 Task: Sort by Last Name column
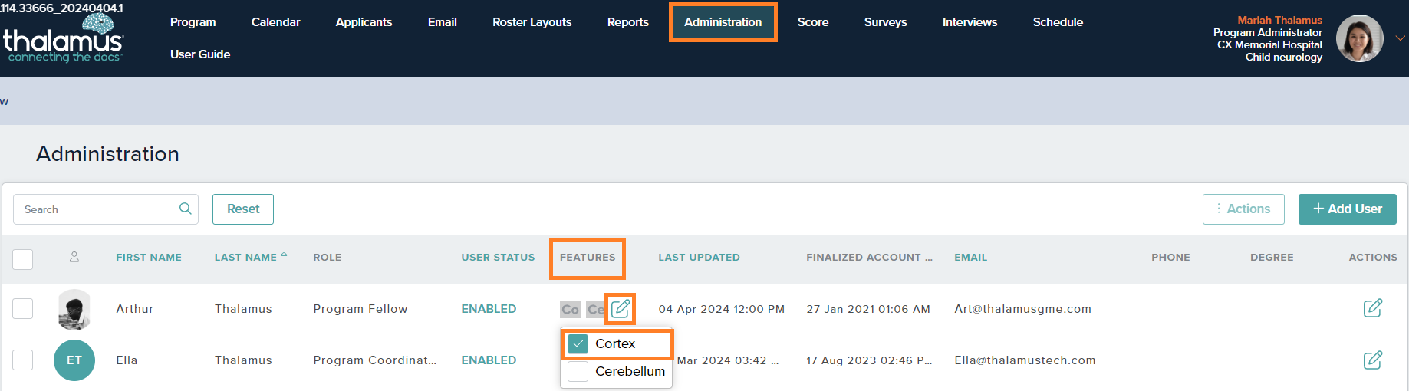pyautogui.click(x=245, y=258)
